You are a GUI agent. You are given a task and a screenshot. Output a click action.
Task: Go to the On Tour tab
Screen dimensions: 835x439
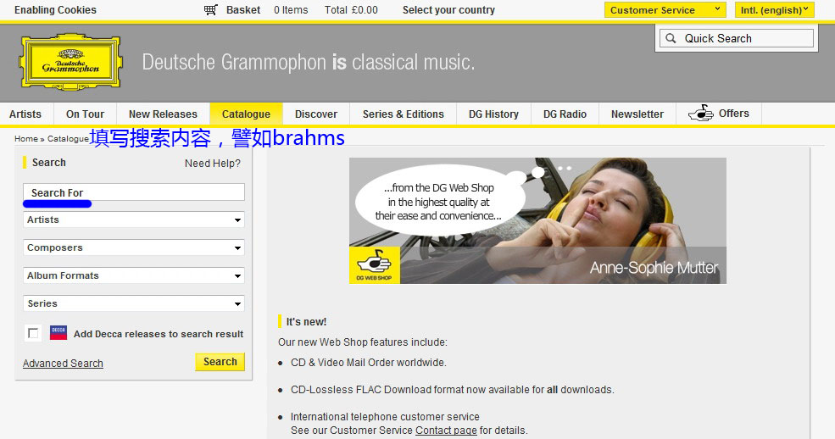86,114
